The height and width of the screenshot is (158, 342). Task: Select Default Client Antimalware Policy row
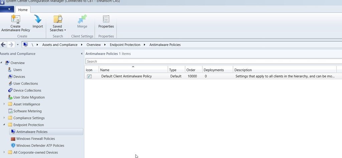pos(213,76)
